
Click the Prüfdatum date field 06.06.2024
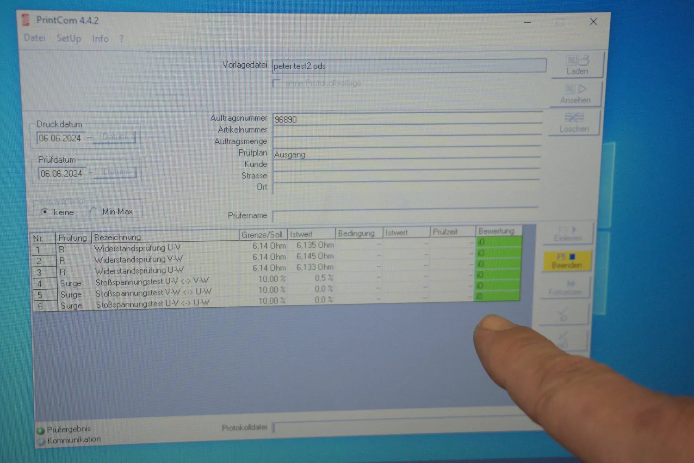coord(62,173)
